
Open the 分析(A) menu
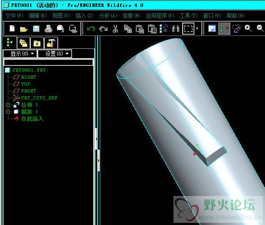(108, 16)
